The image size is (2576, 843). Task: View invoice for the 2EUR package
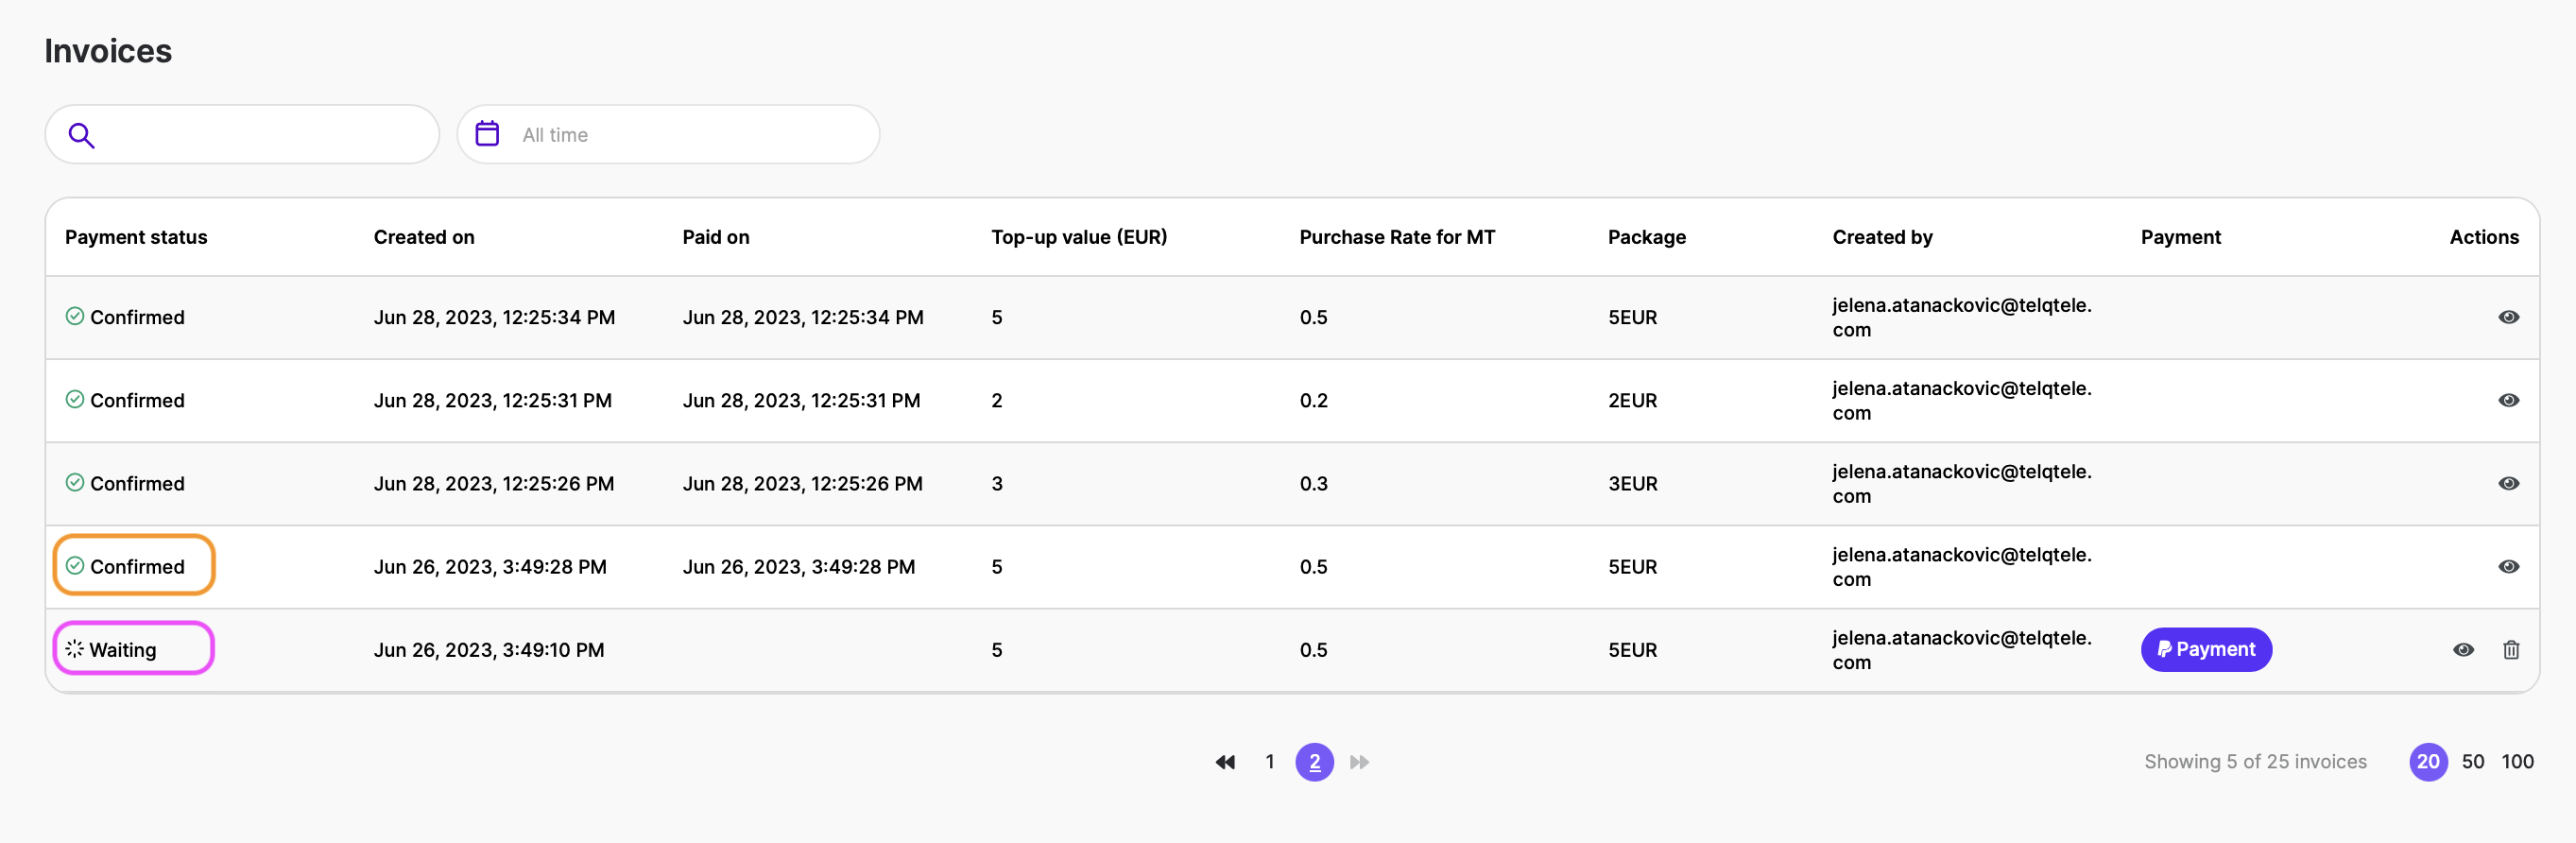[x=2507, y=400]
